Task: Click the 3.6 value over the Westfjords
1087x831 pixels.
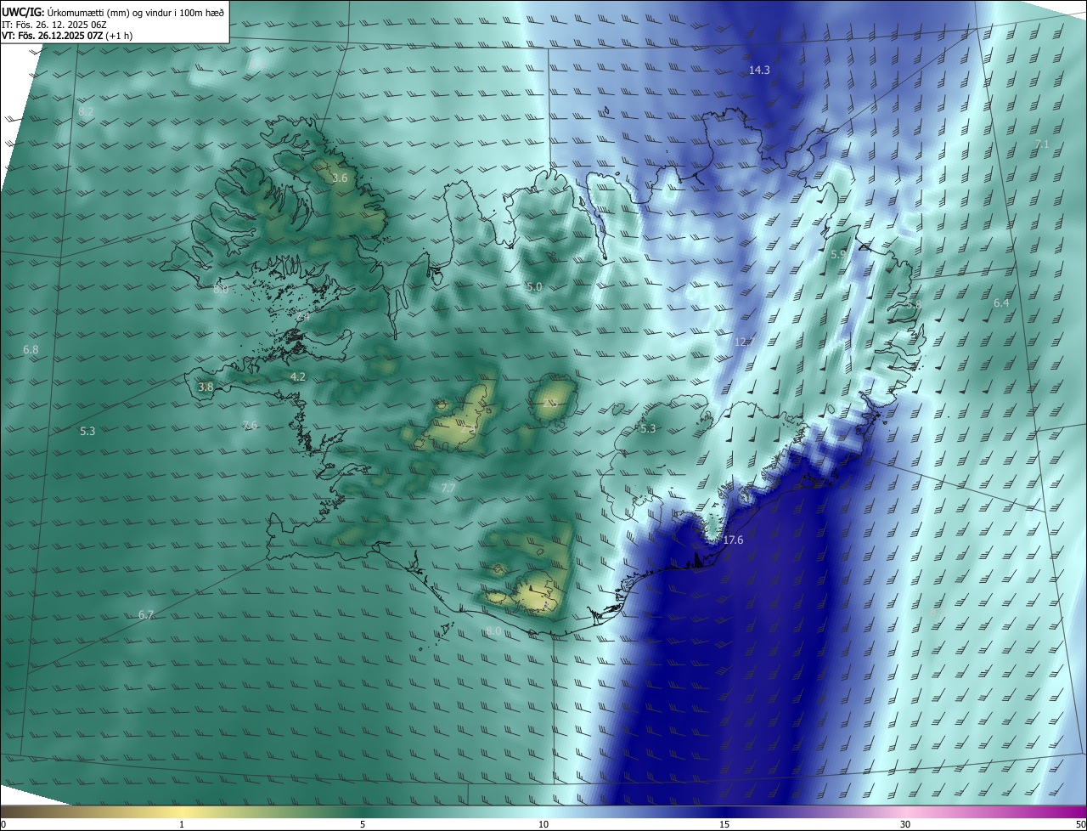Action: click(x=340, y=178)
